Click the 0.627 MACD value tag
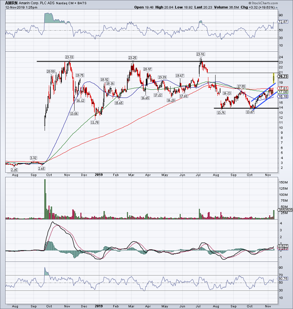293x309 pixels. click(x=283, y=246)
